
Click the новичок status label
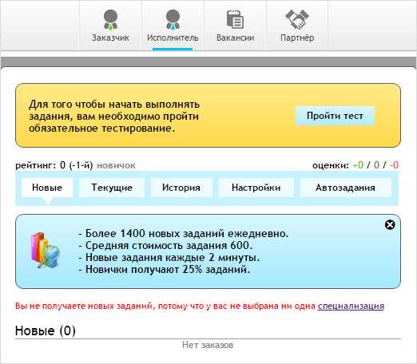116,165
